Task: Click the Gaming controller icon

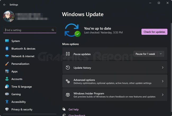Action: 7,94
